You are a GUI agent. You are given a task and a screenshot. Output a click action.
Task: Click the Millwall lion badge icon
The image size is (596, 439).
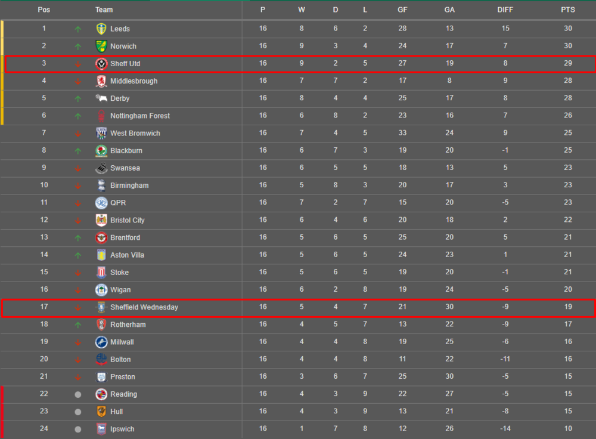click(x=101, y=342)
